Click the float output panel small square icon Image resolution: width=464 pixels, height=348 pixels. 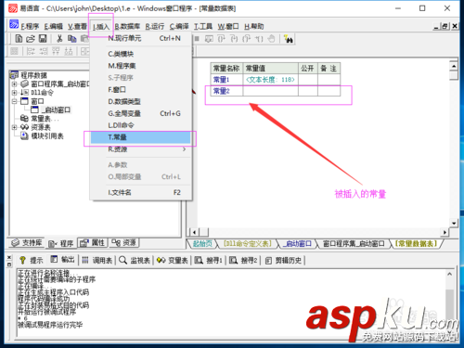click(x=9, y=264)
